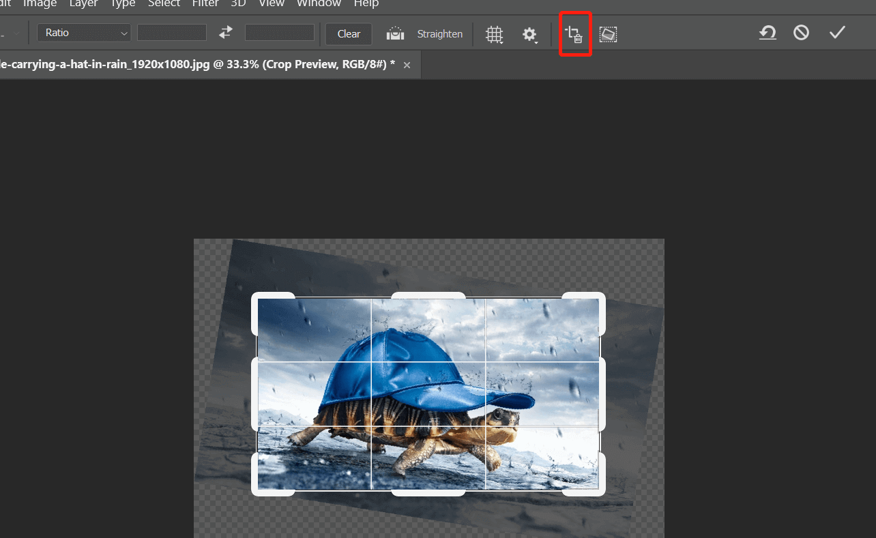Open the Image menu

tap(40, 3)
